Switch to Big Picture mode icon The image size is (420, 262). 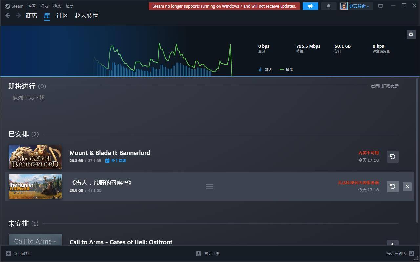click(x=381, y=6)
